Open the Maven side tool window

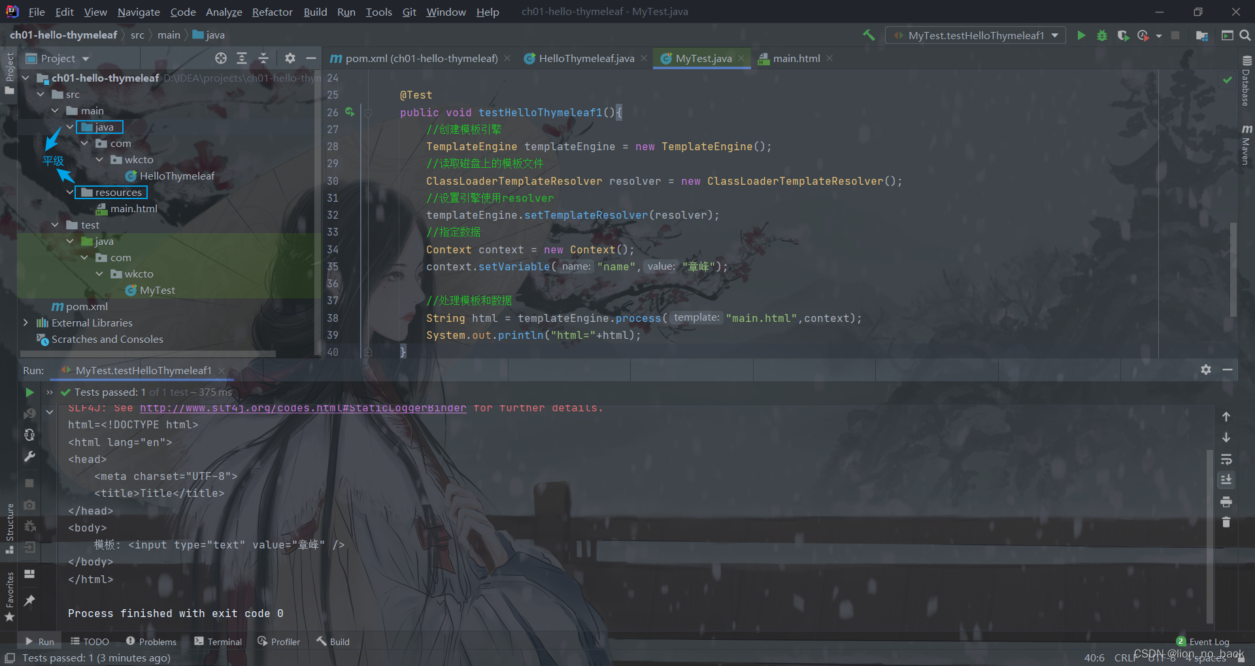pyautogui.click(x=1246, y=145)
